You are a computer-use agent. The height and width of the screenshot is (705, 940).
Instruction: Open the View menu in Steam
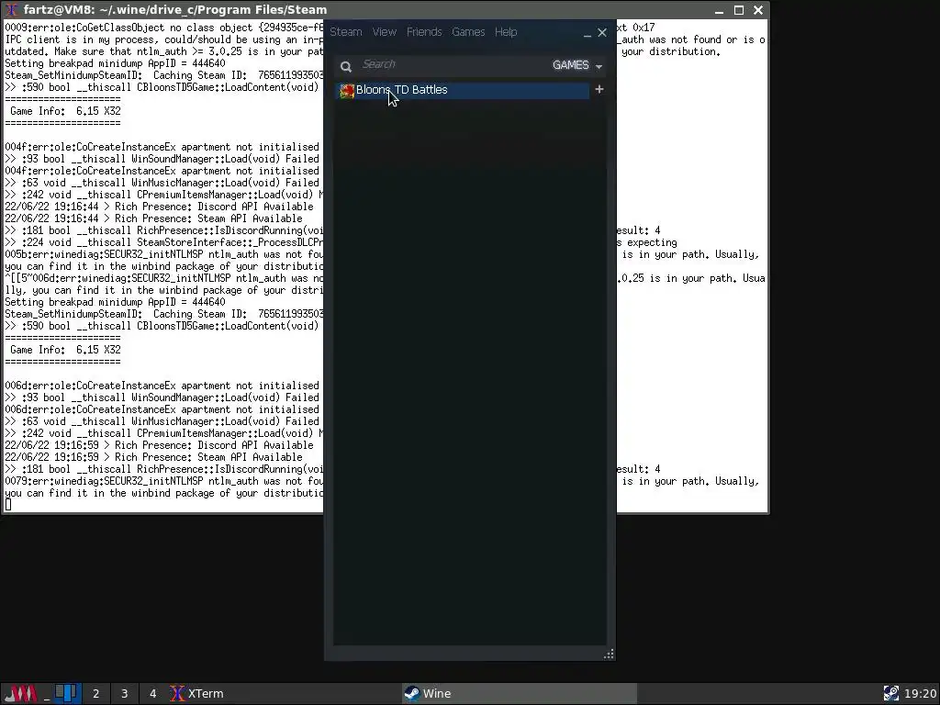point(385,32)
